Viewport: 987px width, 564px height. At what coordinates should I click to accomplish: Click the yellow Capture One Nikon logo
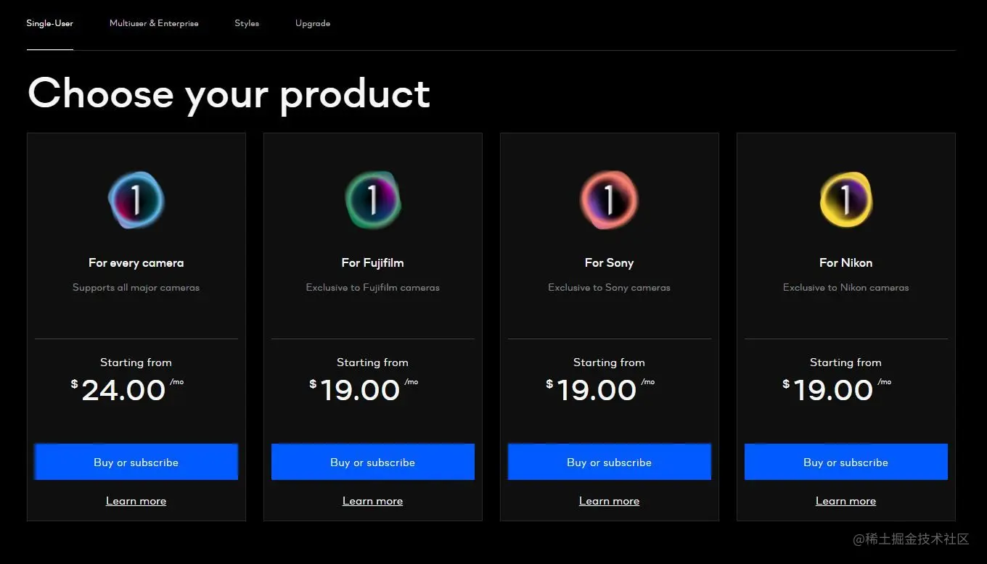(x=845, y=200)
